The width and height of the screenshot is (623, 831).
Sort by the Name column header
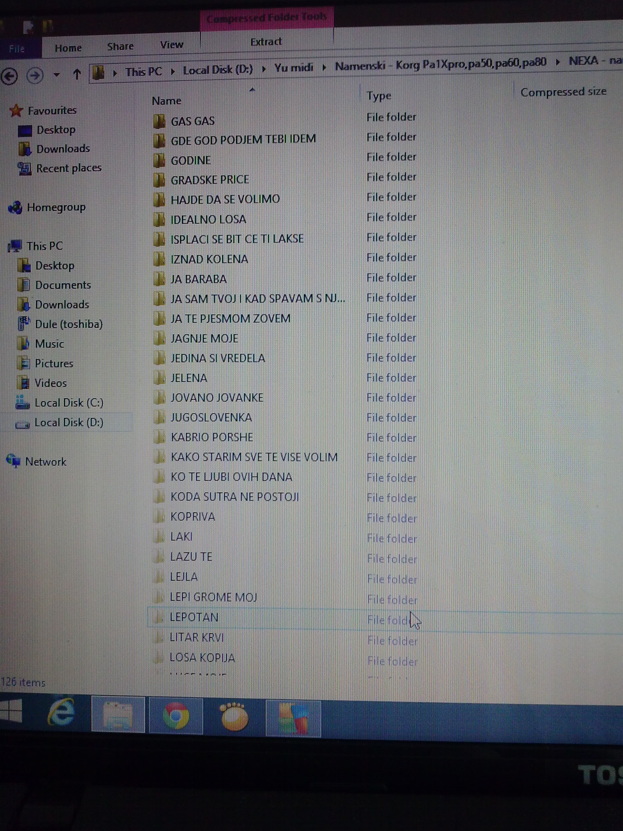tap(166, 101)
